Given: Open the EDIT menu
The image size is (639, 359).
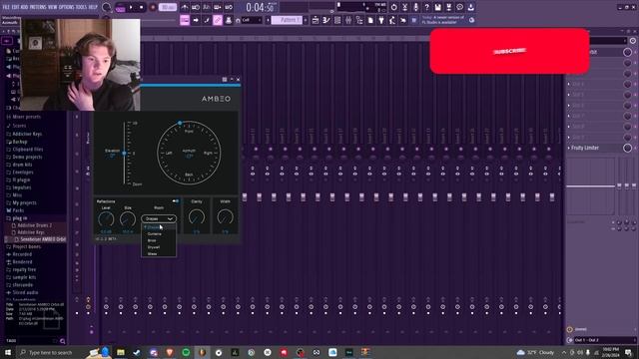Looking at the screenshot, I should (x=16, y=7).
